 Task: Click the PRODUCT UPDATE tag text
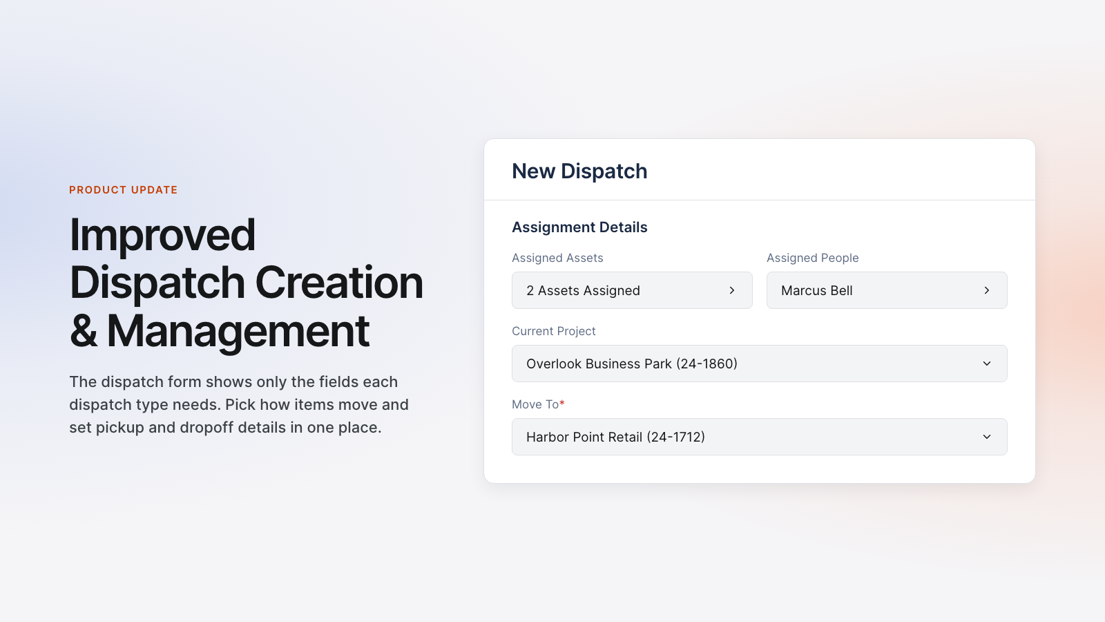(124, 190)
